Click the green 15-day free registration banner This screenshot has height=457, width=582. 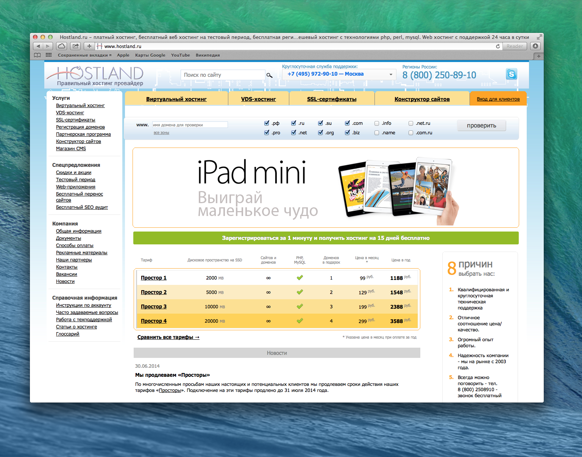[x=326, y=238]
